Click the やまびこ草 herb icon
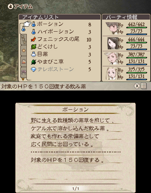 click(34, 62)
